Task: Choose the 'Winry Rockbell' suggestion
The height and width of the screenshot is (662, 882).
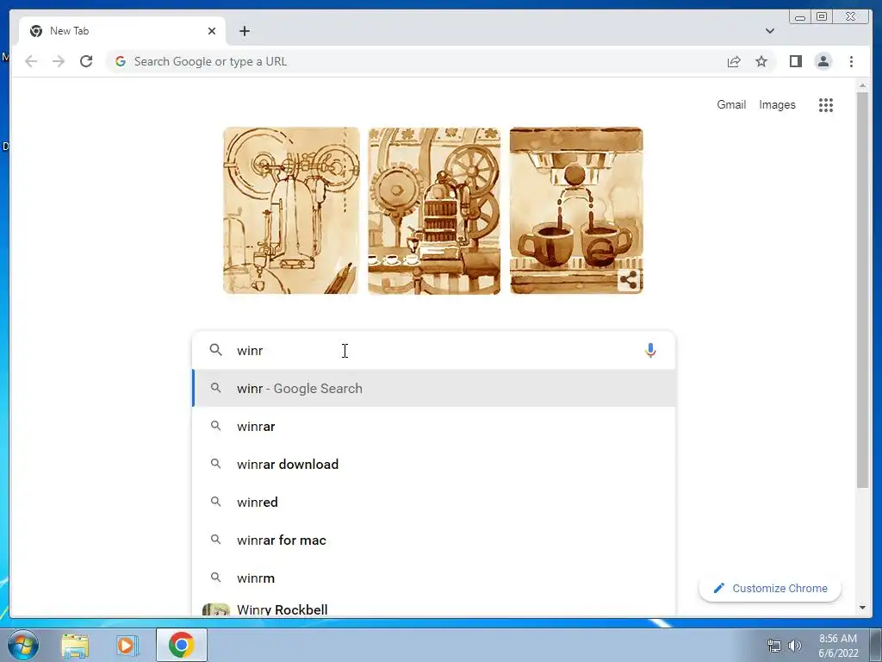Action: pos(433,608)
